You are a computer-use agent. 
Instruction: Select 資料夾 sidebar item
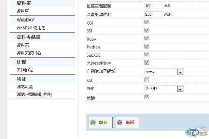click(x=23, y=45)
